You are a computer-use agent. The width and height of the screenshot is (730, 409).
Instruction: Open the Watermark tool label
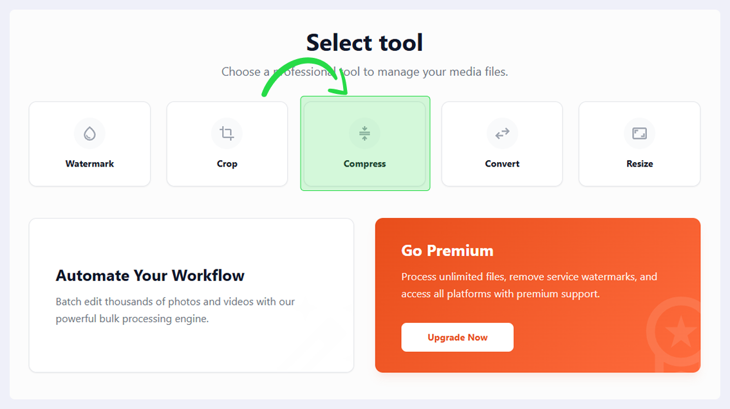[89, 164]
